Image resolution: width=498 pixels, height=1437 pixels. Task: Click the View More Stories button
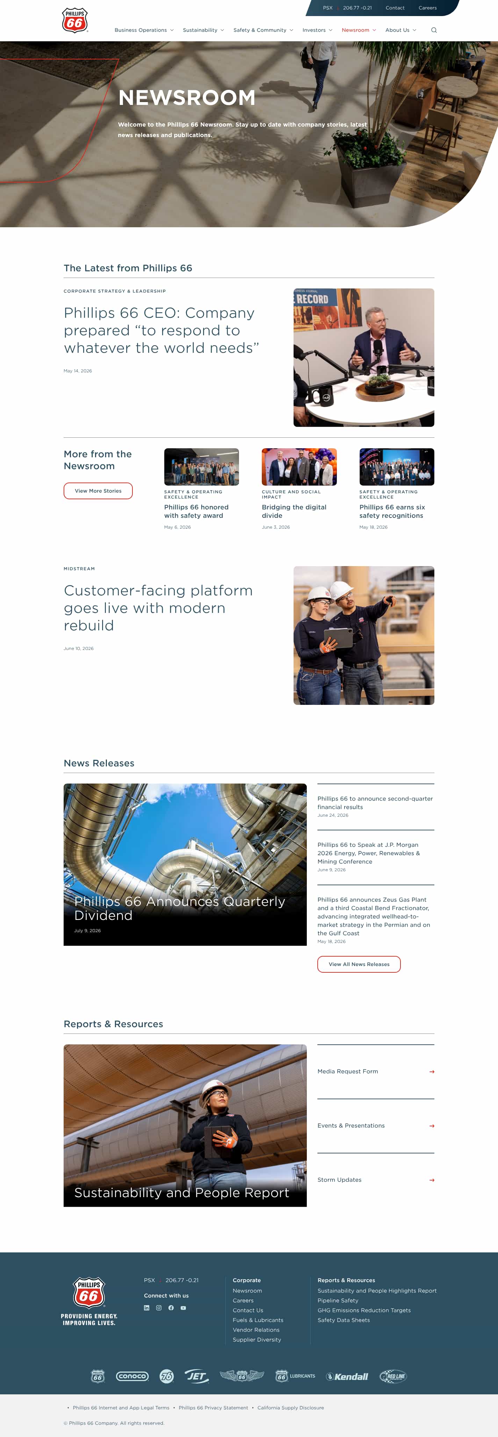click(x=98, y=491)
